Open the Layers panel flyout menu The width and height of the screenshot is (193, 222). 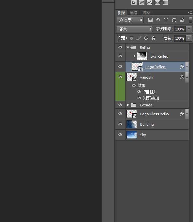[x=190, y=12]
